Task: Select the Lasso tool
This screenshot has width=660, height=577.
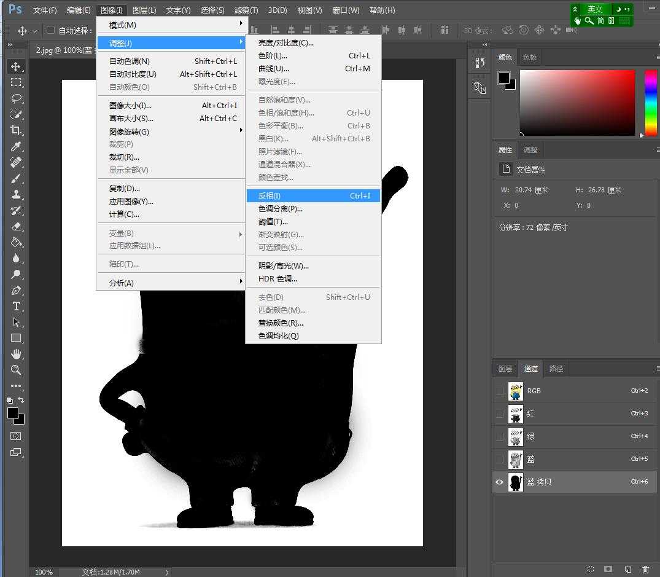Action: pos(16,98)
